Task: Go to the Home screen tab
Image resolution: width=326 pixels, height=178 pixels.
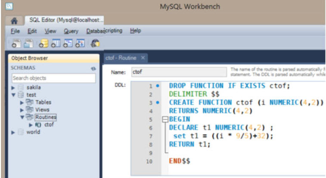Action: click(x=14, y=21)
